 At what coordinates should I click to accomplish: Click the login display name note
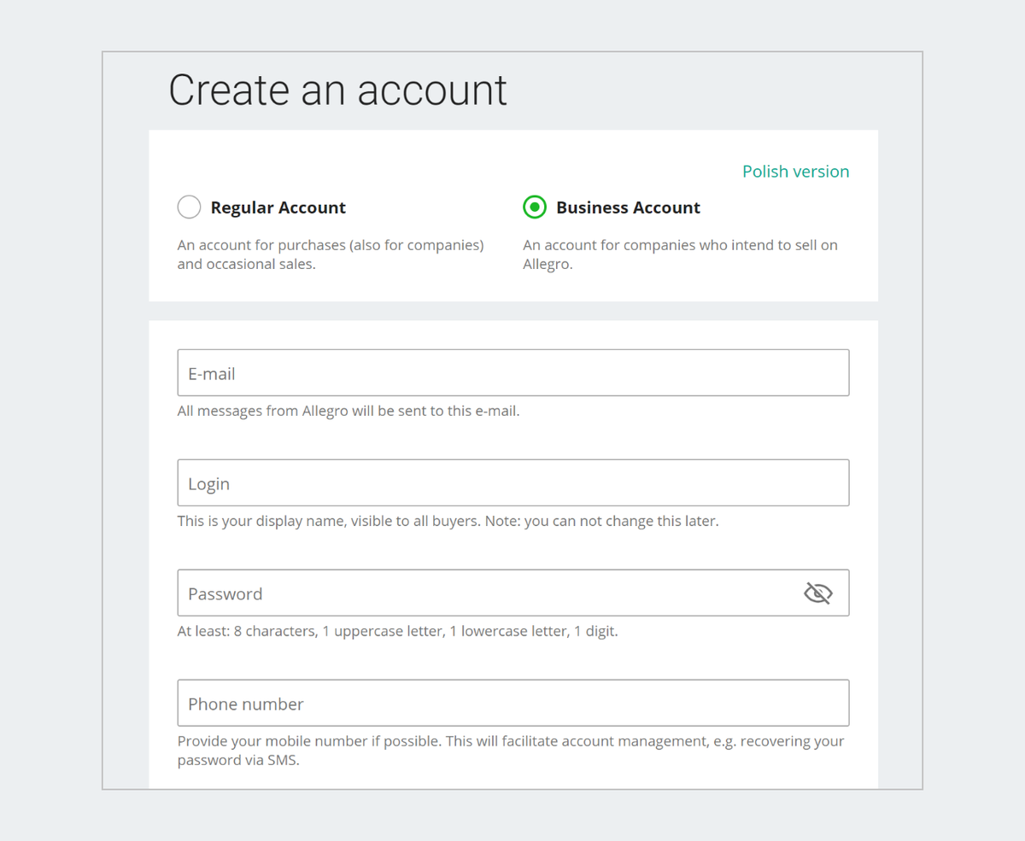tap(447, 520)
